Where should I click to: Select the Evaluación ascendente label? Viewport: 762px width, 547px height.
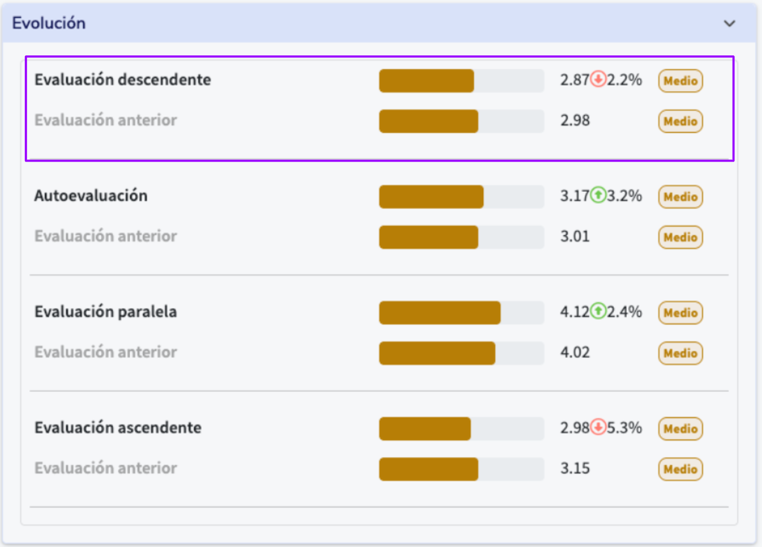118,428
